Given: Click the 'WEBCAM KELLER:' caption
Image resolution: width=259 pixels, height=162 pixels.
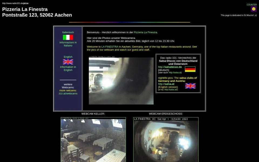Looking at the screenshot, I should pos(93,114).
